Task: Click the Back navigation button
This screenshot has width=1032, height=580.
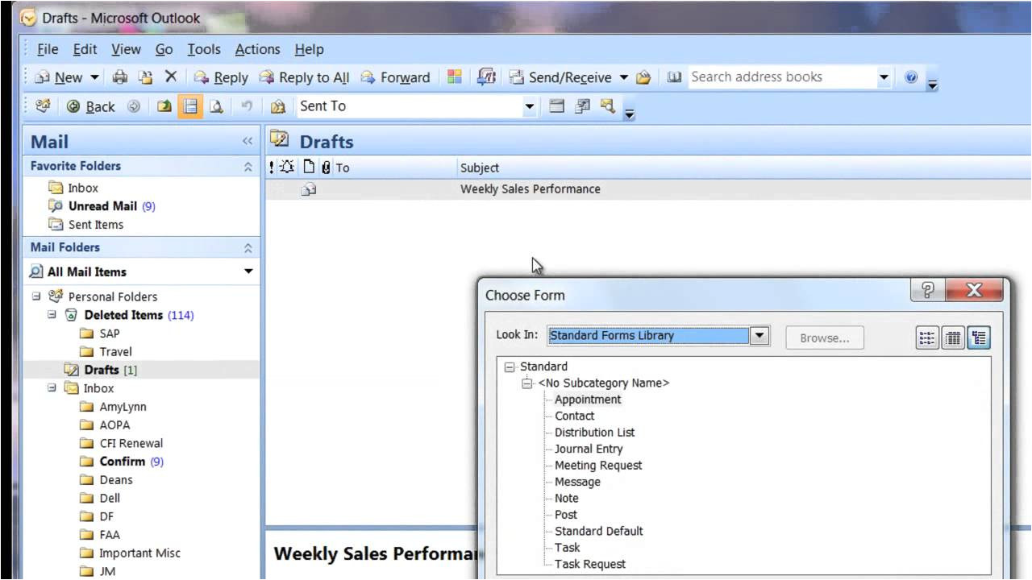Action: tap(91, 106)
